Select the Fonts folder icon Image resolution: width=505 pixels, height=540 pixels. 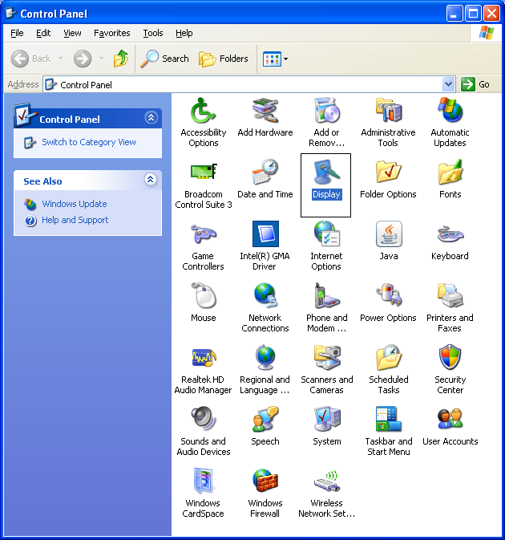click(450, 172)
